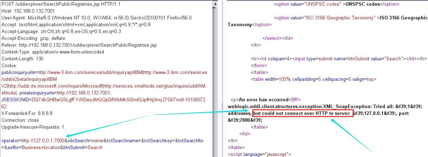Click the red-boxed "could not connect over HTTP" text

pos(302,114)
